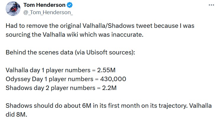Click the Tom Henderson display name

(x=44, y=5)
